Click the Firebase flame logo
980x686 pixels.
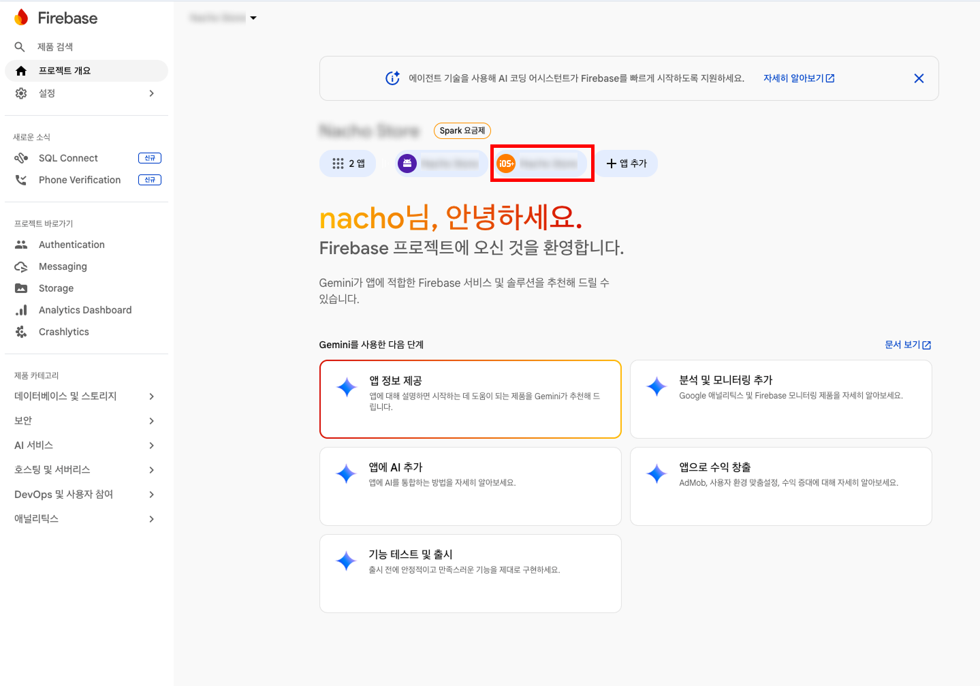coord(21,18)
